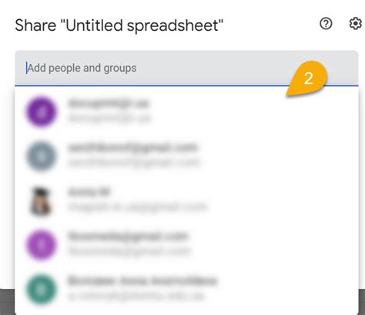Select the gray-blue avatar of second suggestion
Viewport: 365px width, 315px height.
41,156
